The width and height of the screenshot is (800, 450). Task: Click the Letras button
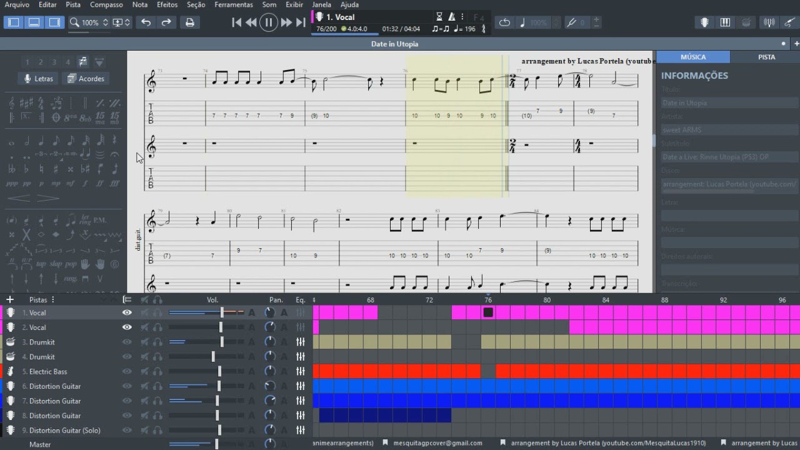[x=38, y=79]
